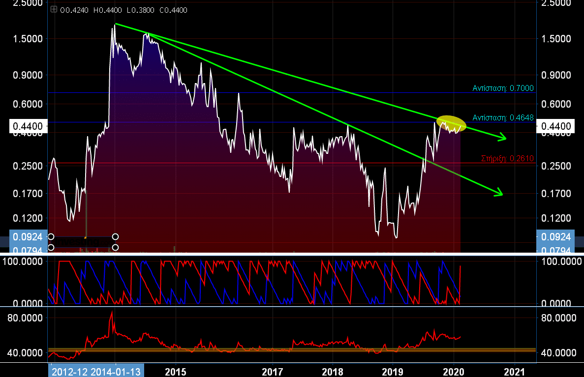
Task: Click the lower green trendline arrowhead
Action: coord(499,193)
